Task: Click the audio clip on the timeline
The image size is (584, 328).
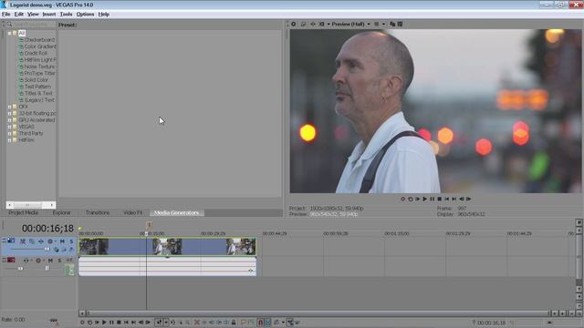Action: coord(167,266)
